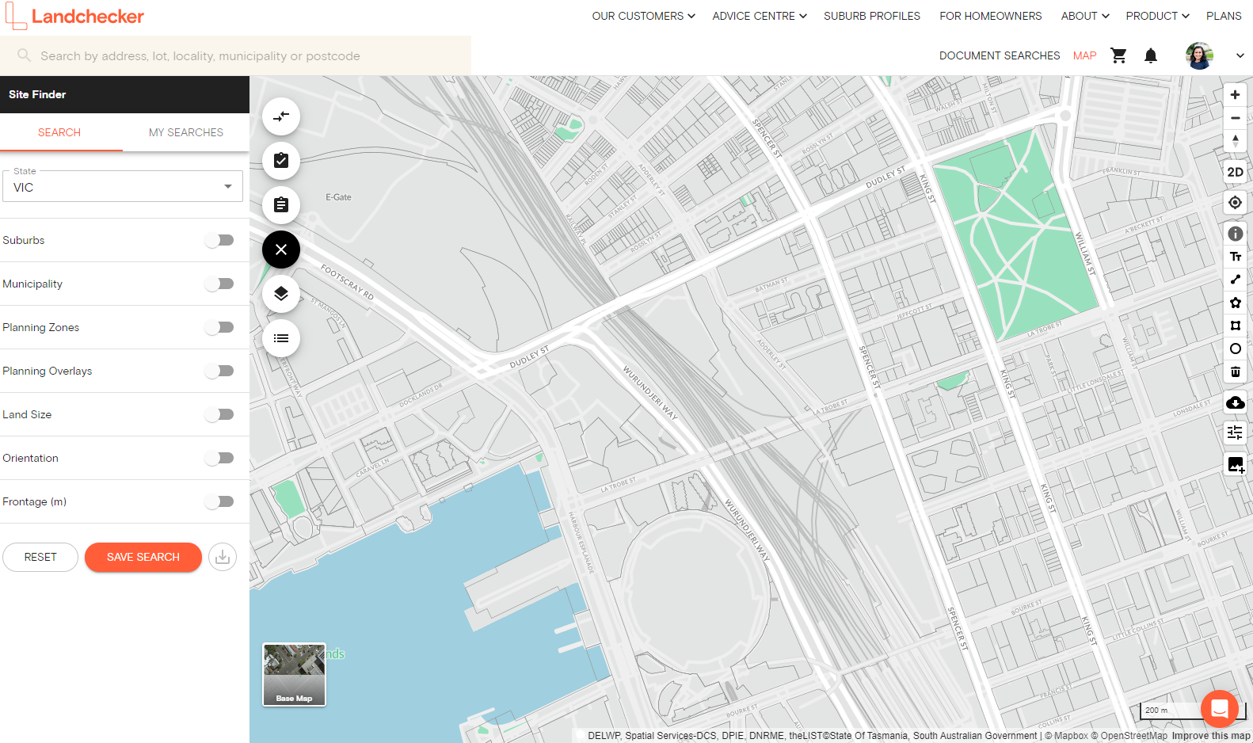Viewport: 1253px width, 743px height.
Task: Click the Save Search button
Action: click(143, 557)
